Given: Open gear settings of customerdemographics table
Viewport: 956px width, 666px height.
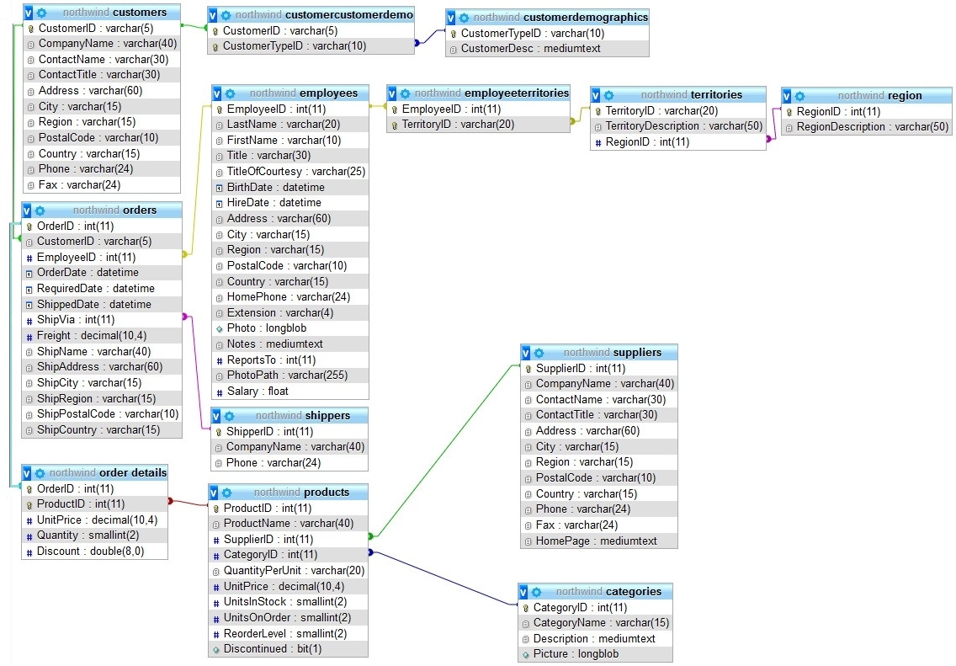Looking at the screenshot, I should [464, 18].
